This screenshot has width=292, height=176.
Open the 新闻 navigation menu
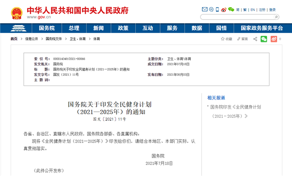98,28
